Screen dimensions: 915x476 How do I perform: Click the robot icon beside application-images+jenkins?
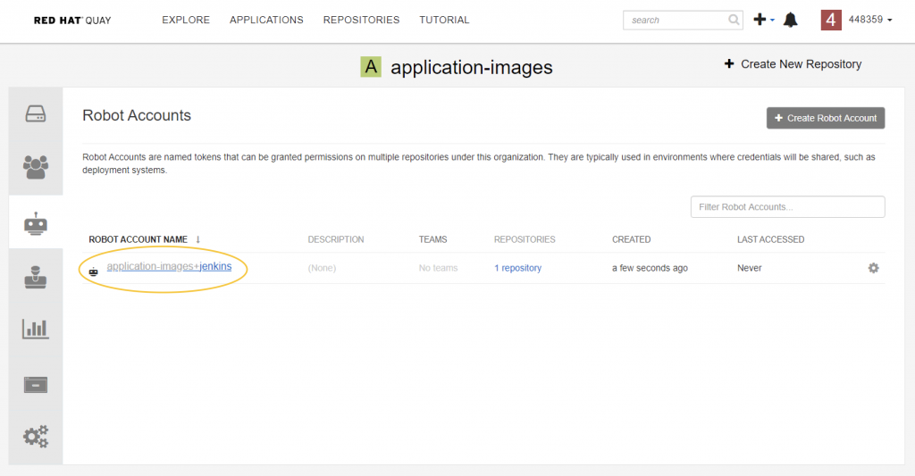point(93,271)
